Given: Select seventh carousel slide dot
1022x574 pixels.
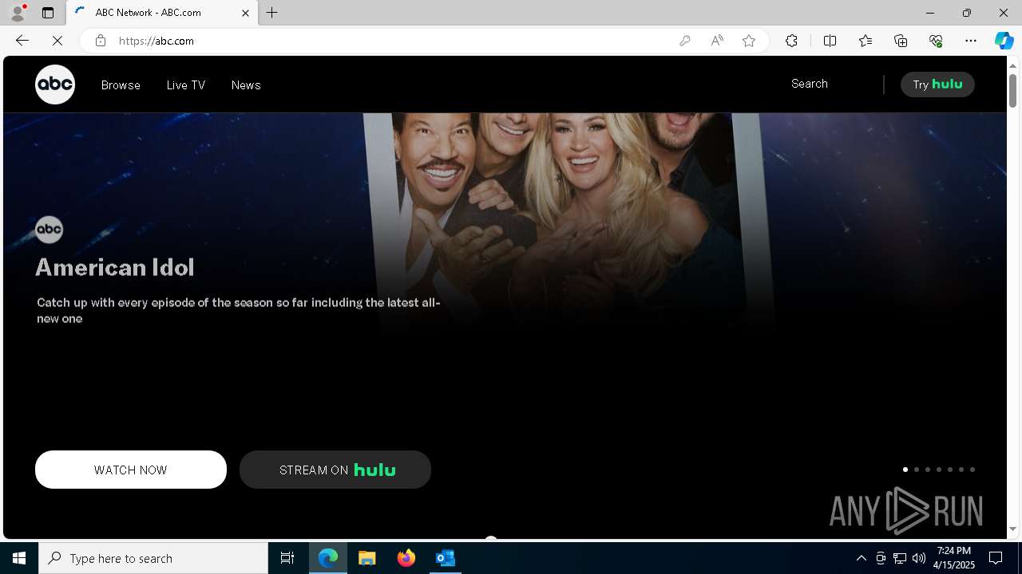Looking at the screenshot, I should coord(972,470).
